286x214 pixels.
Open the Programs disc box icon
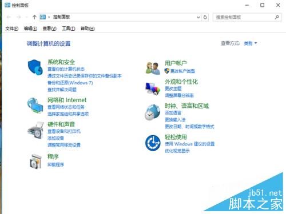[x=35, y=161]
